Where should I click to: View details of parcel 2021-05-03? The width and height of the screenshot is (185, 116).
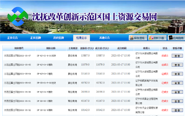[177, 83]
